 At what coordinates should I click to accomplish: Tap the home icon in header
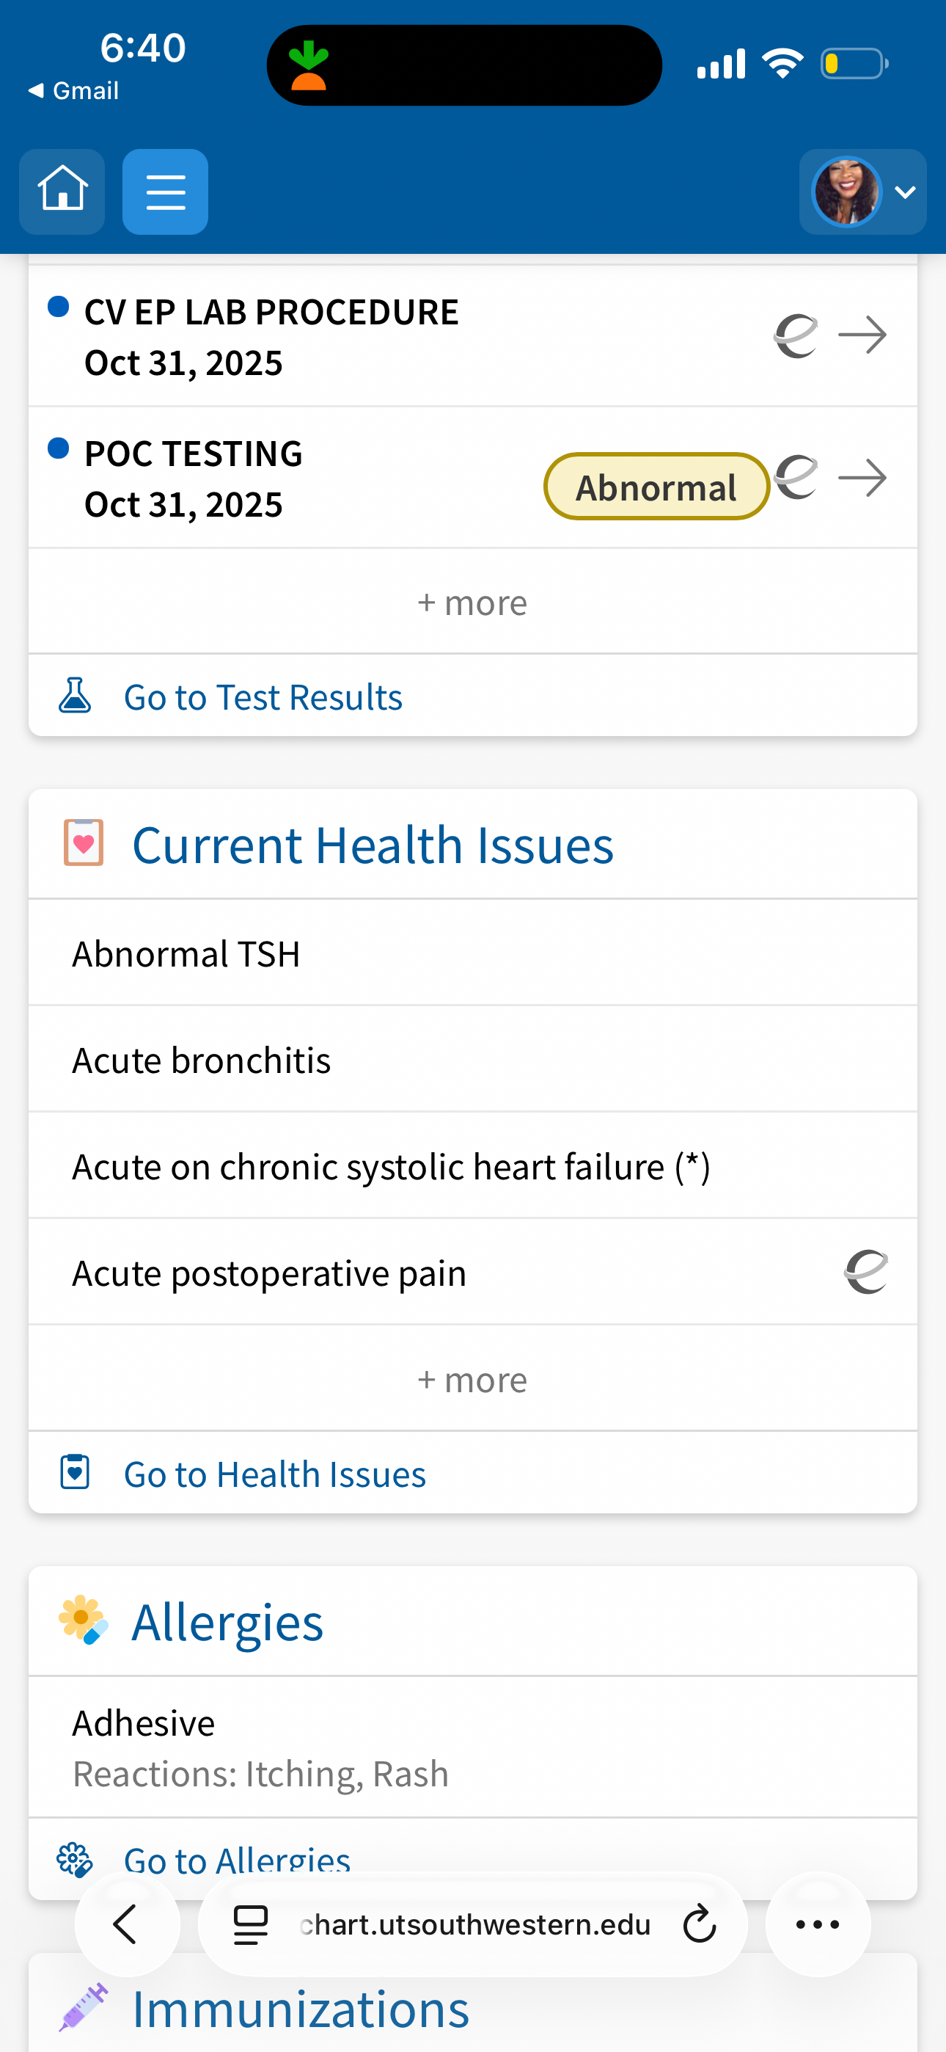point(62,191)
